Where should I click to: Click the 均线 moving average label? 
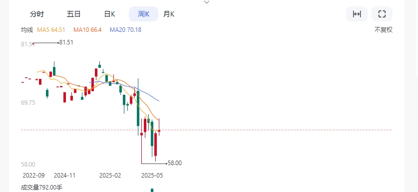coord(27,30)
